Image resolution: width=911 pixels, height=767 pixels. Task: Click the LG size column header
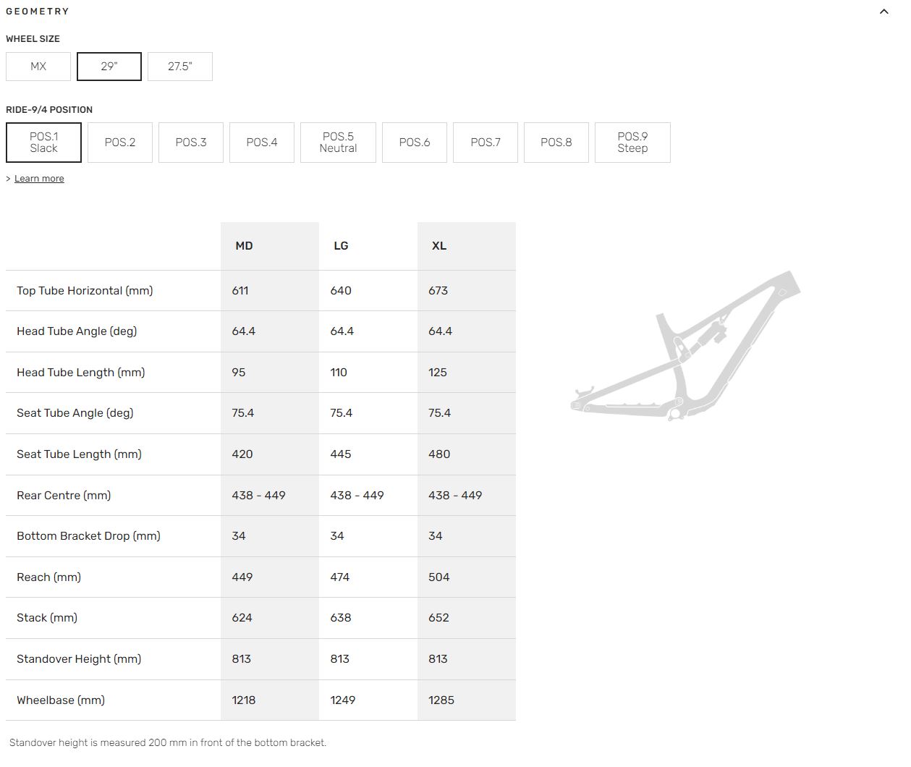(341, 246)
